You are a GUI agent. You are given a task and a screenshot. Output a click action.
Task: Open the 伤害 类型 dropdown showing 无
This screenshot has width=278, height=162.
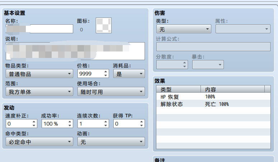coord(184,29)
